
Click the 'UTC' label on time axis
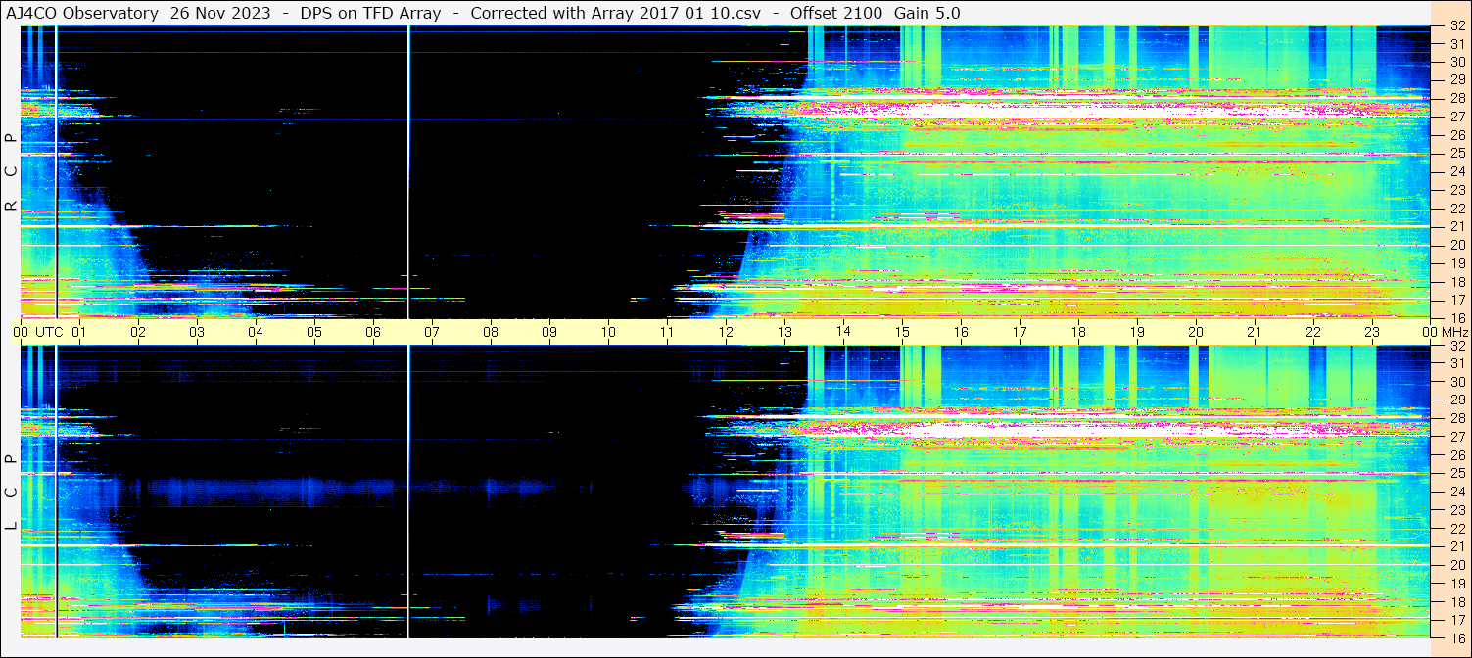pyautogui.click(x=49, y=332)
